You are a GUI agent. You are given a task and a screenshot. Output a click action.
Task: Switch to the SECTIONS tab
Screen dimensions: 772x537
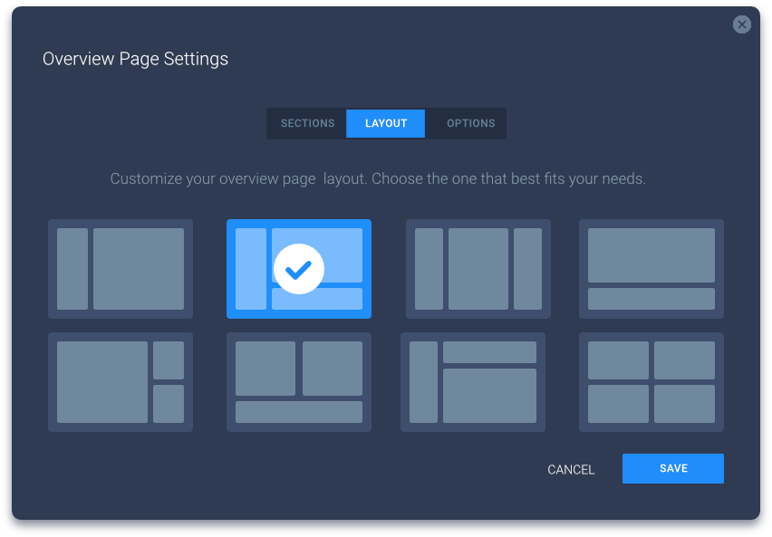[307, 123]
